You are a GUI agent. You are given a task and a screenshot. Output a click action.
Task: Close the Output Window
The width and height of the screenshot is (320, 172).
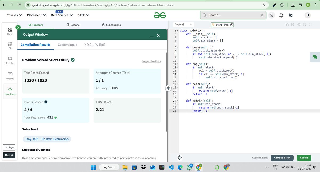pos(158,35)
